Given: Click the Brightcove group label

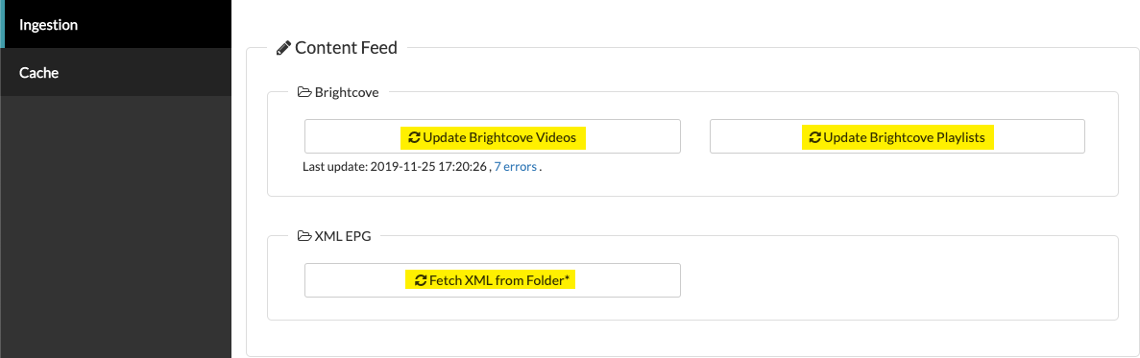Looking at the screenshot, I should 347,92.
